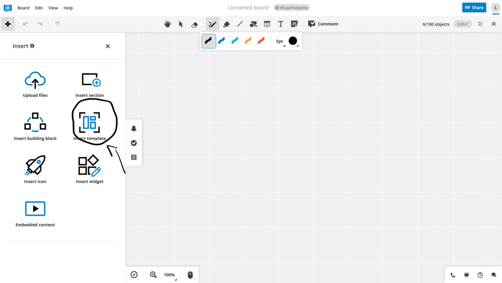502x283 pixels.
Task: Click Insert icon
Action: 35,169
